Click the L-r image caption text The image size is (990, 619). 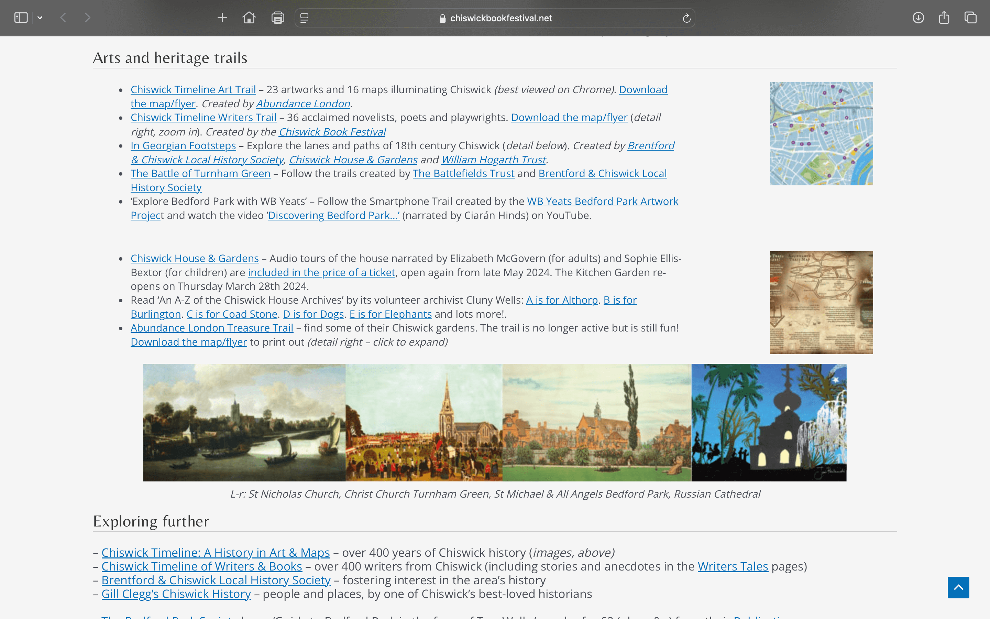point(495,494)
